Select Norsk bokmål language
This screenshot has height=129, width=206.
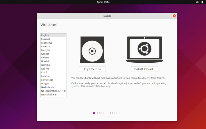coord(53,95)
